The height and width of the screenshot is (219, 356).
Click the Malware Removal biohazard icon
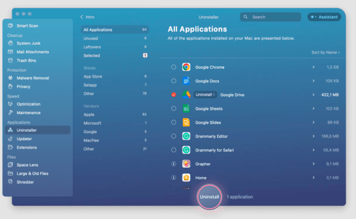click(x=10, y=78)
